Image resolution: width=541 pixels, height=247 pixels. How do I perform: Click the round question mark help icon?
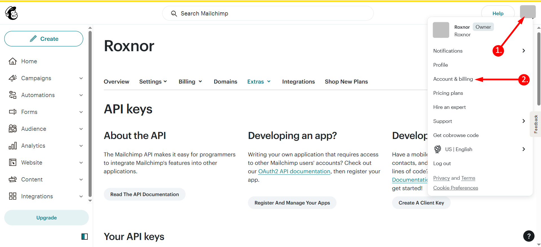(x=529, y=236)
